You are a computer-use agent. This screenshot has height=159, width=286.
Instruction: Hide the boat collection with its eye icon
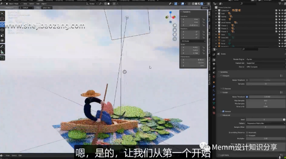click(282, 13)
